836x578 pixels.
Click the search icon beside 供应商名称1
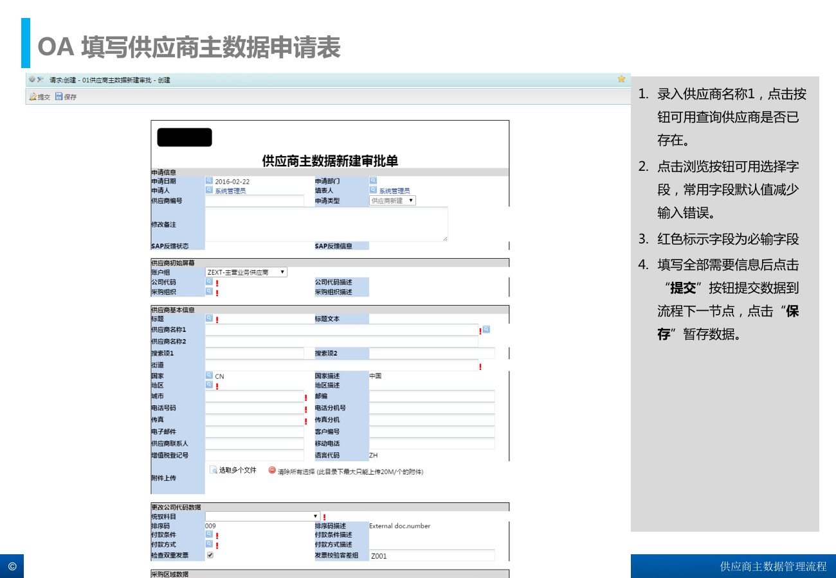point(486,329)
